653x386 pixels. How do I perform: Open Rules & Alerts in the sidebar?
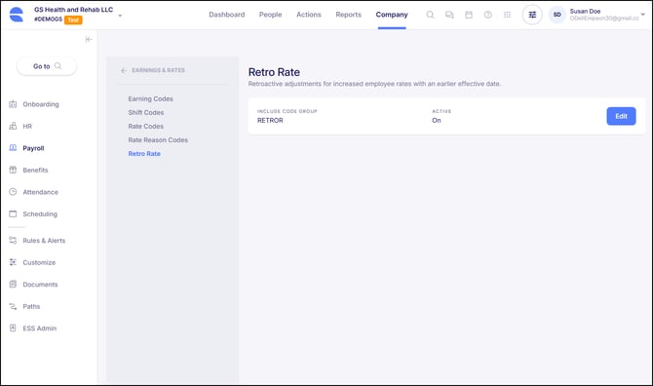pyautogui.click(x=44, y=241)
